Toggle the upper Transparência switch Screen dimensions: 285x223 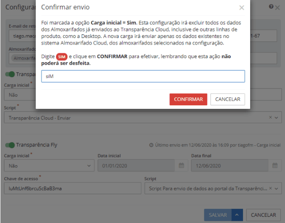tap(9, 74)
